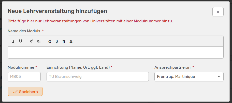Click the "Einrichtung (Name, Ort, ggf. Land)" label

pyautogui.click(x=78, y=67)
